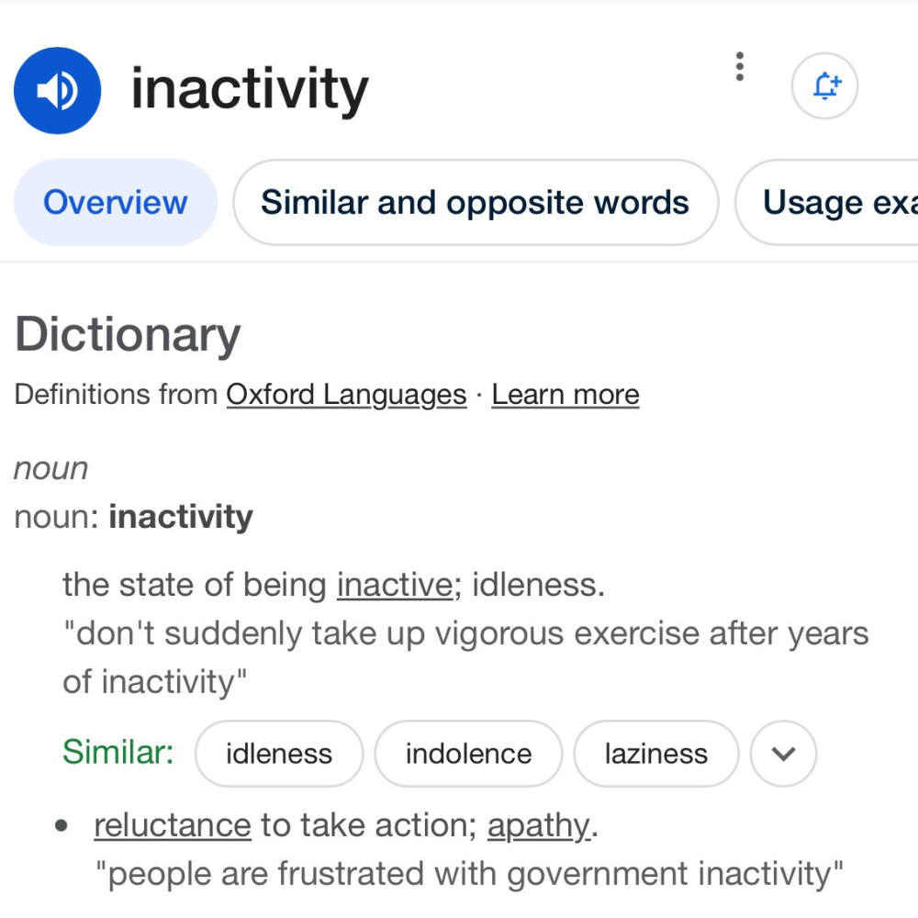Switch to Similar and opposite words tab
The image size is (918, 918).
pos(476,203)
